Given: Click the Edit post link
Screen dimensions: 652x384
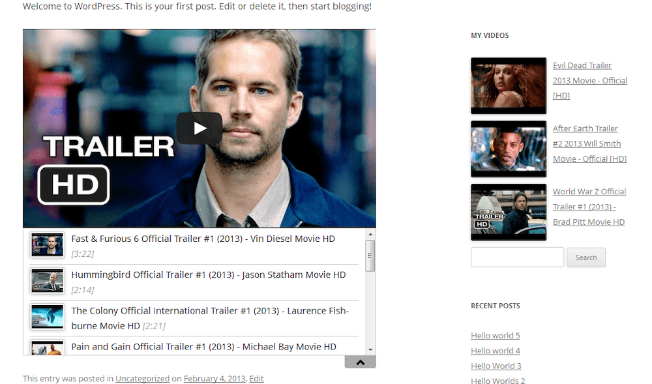Looking at the screenshot, I should tap(256, 378).
